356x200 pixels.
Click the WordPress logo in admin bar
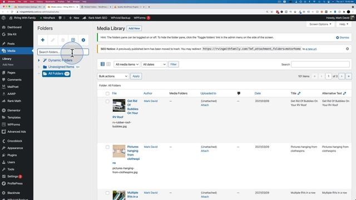(x=4, y=18)
